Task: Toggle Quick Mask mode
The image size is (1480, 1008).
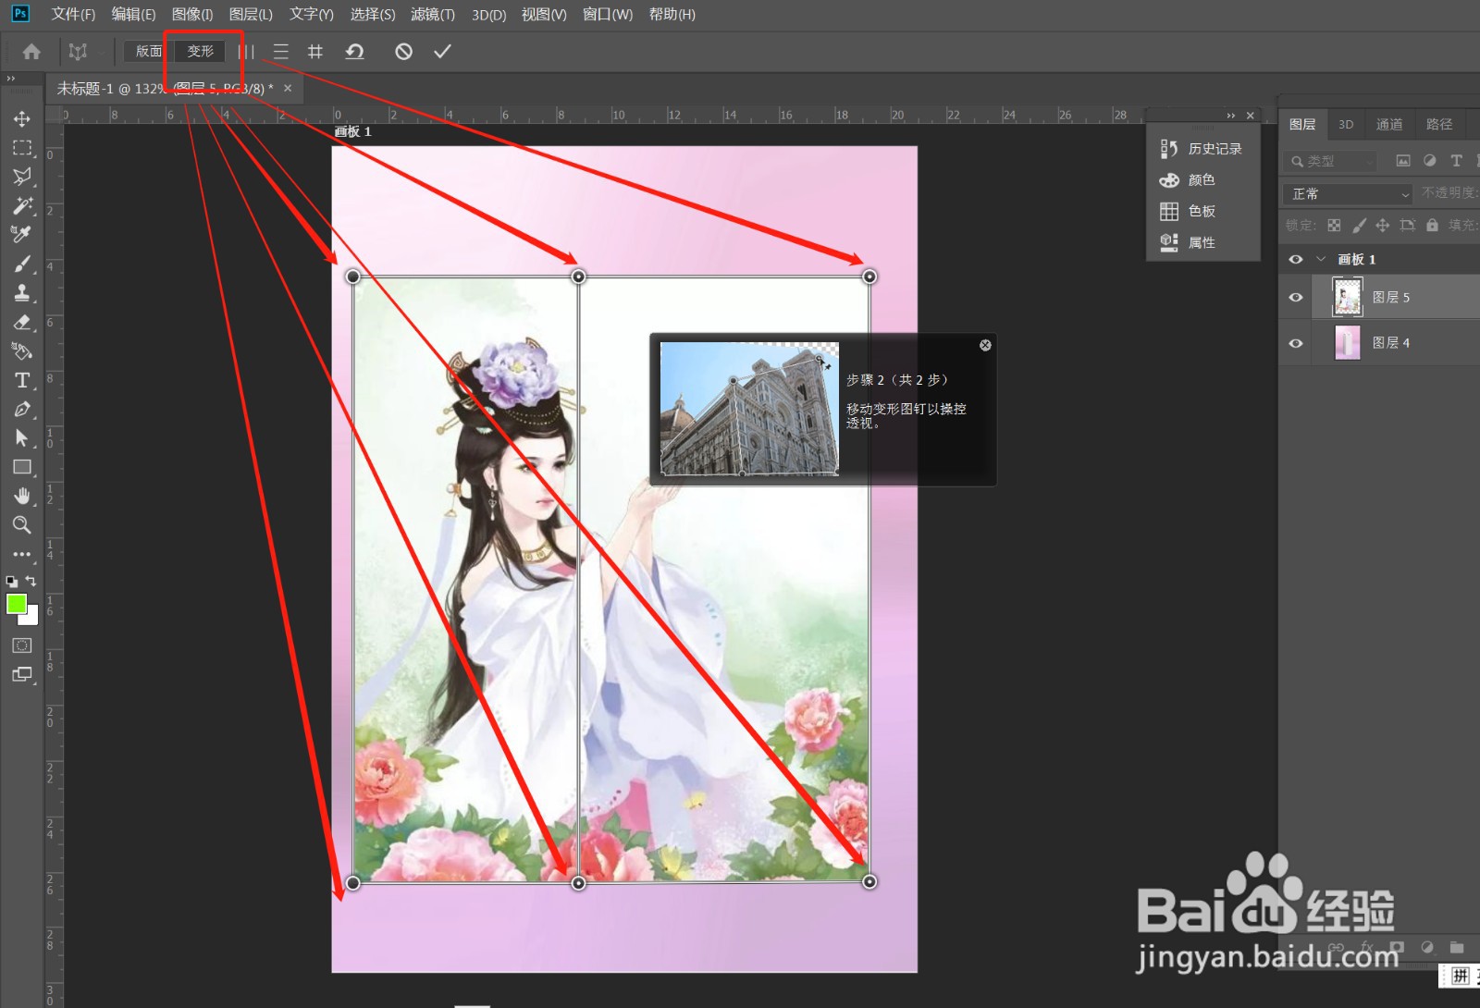Action: click(x=22, y=645)
